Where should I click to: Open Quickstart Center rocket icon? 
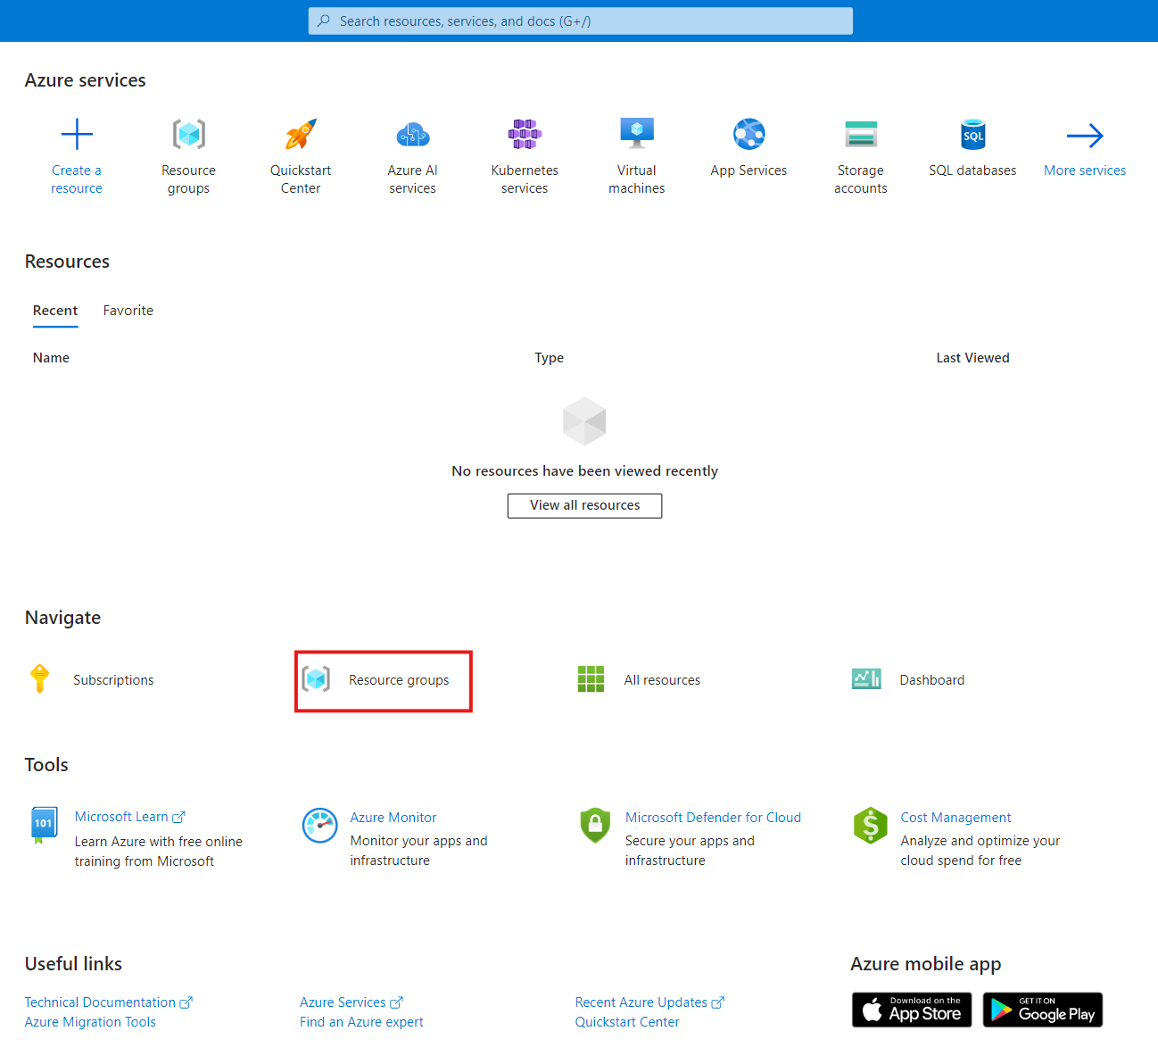[301, 135]
